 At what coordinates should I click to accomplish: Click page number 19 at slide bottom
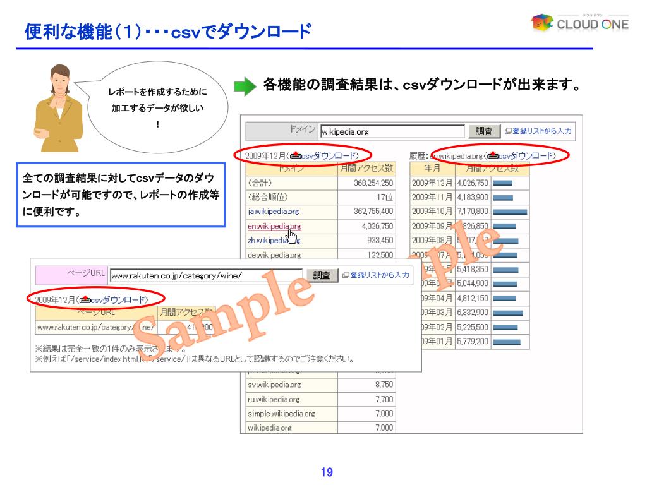[x=327, y=472]
